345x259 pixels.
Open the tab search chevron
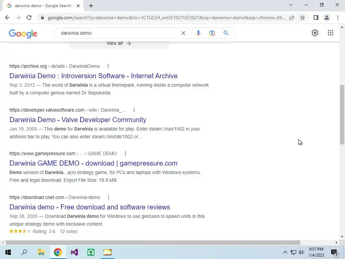click(291, 5)
